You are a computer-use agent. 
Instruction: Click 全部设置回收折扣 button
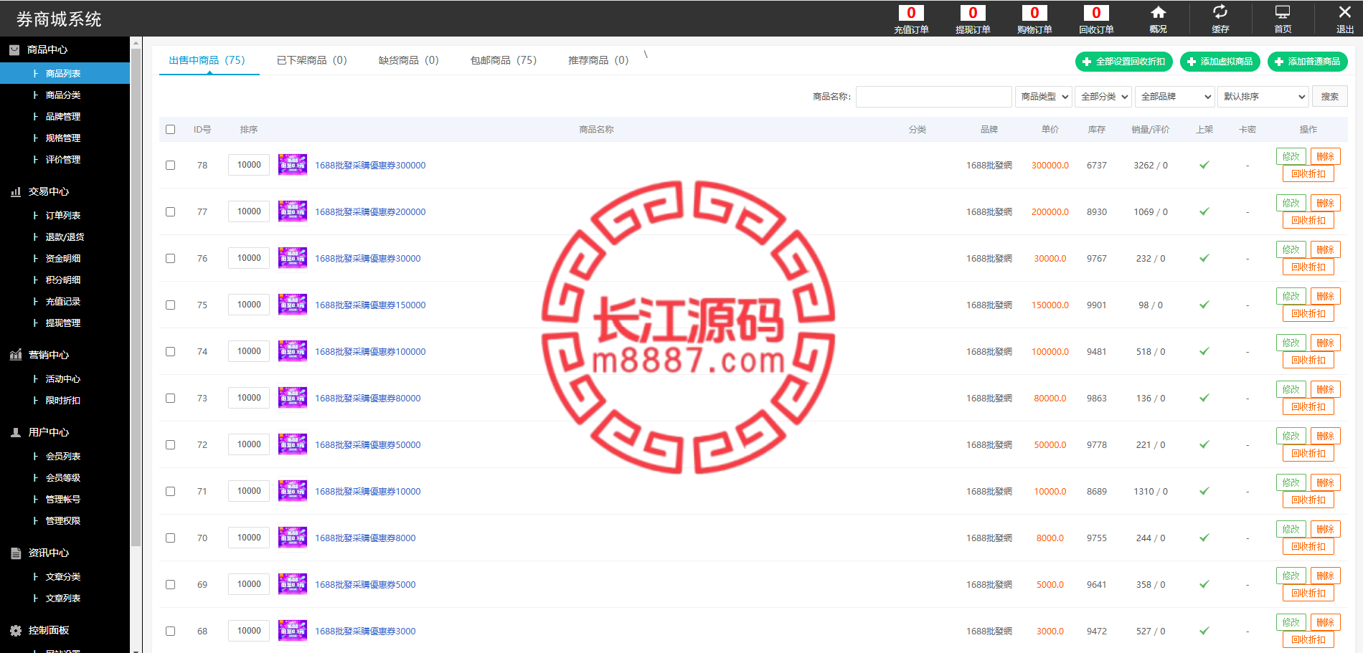pos(1123,62)
